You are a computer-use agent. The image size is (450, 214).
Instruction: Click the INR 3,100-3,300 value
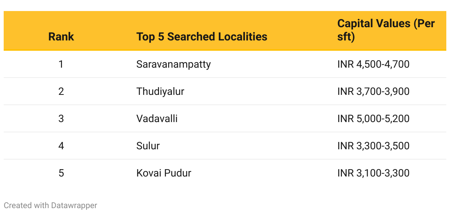[373, 173]
